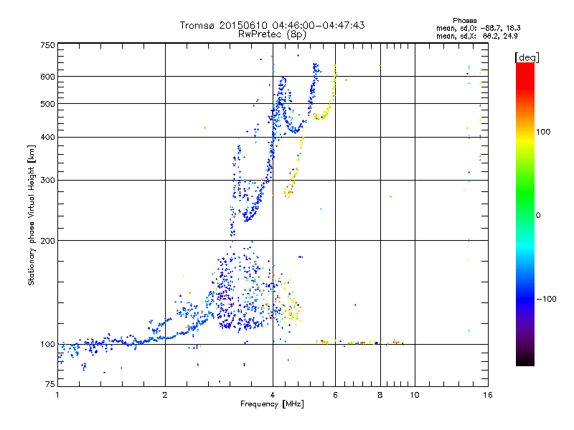This screenshot has width=574, height=430.
Task: Click y-axis tick label '200'
Action: click(47, 241)
